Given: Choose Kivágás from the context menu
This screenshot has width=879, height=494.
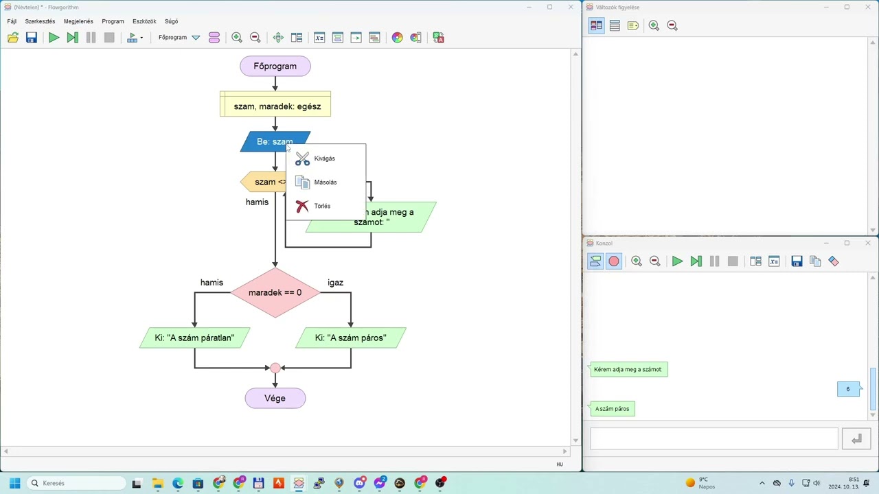Looking at the screenshot, I should [326, 158].
